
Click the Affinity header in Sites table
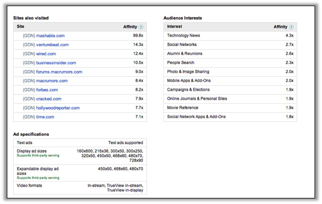[130, 27]
